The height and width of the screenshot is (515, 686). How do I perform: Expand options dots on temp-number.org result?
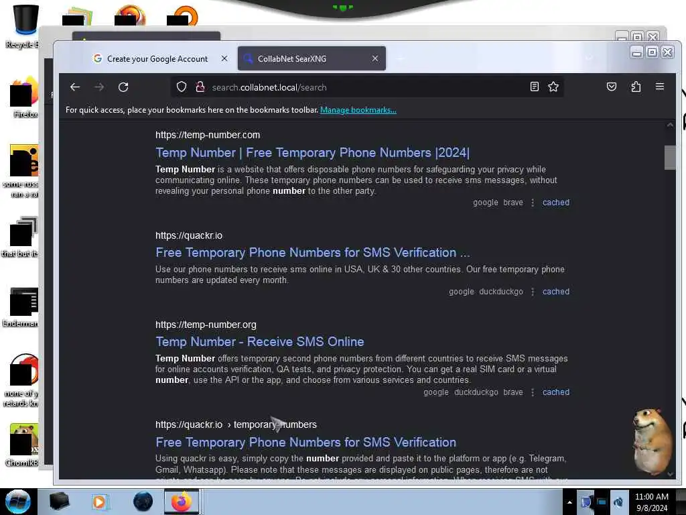[533, 392]
